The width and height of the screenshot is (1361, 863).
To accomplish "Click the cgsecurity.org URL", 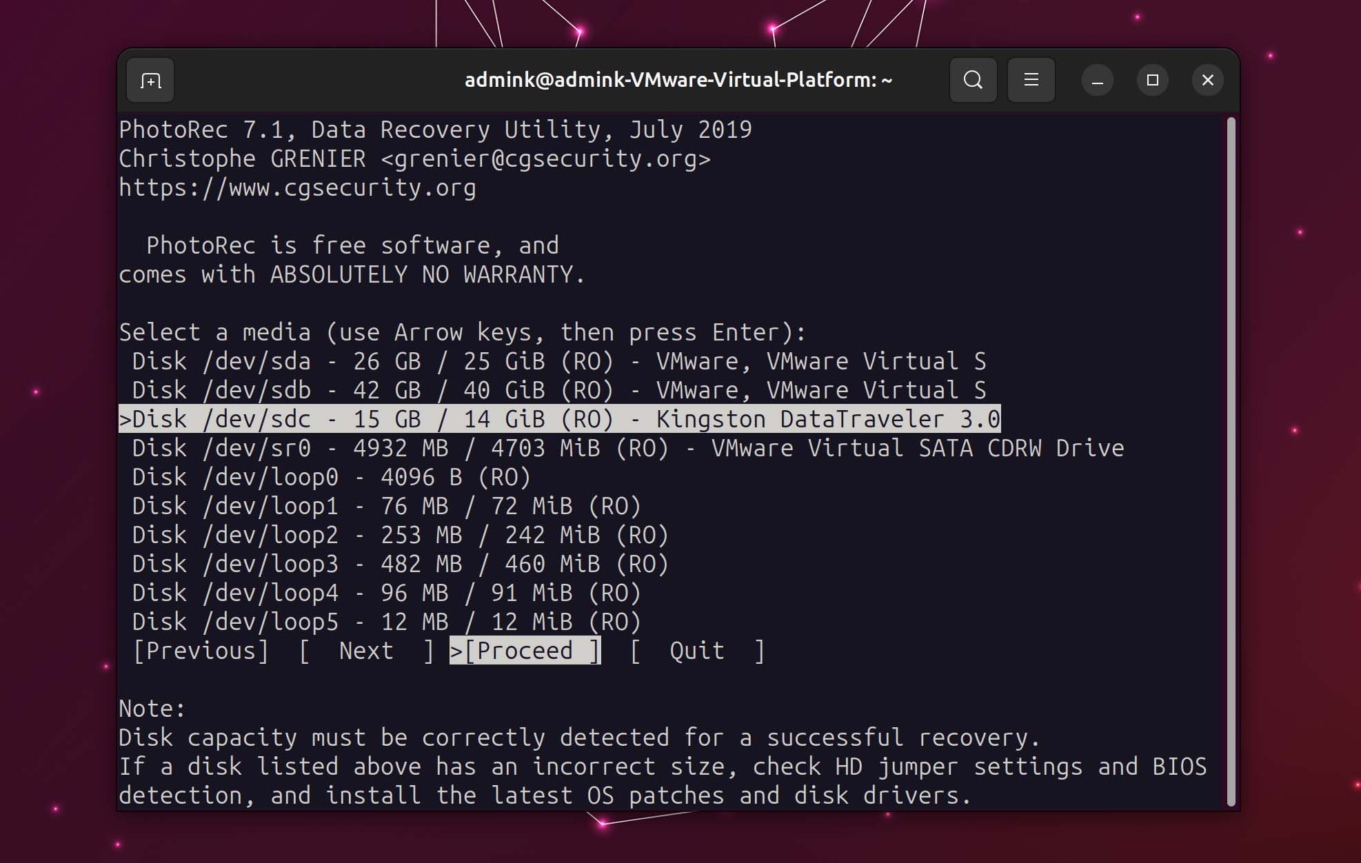I will 297,187.
